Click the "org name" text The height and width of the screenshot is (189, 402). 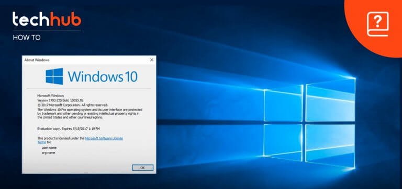coord(48,152)
